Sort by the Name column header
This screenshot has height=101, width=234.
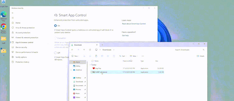pyautogui.click(x=97, y=61)
